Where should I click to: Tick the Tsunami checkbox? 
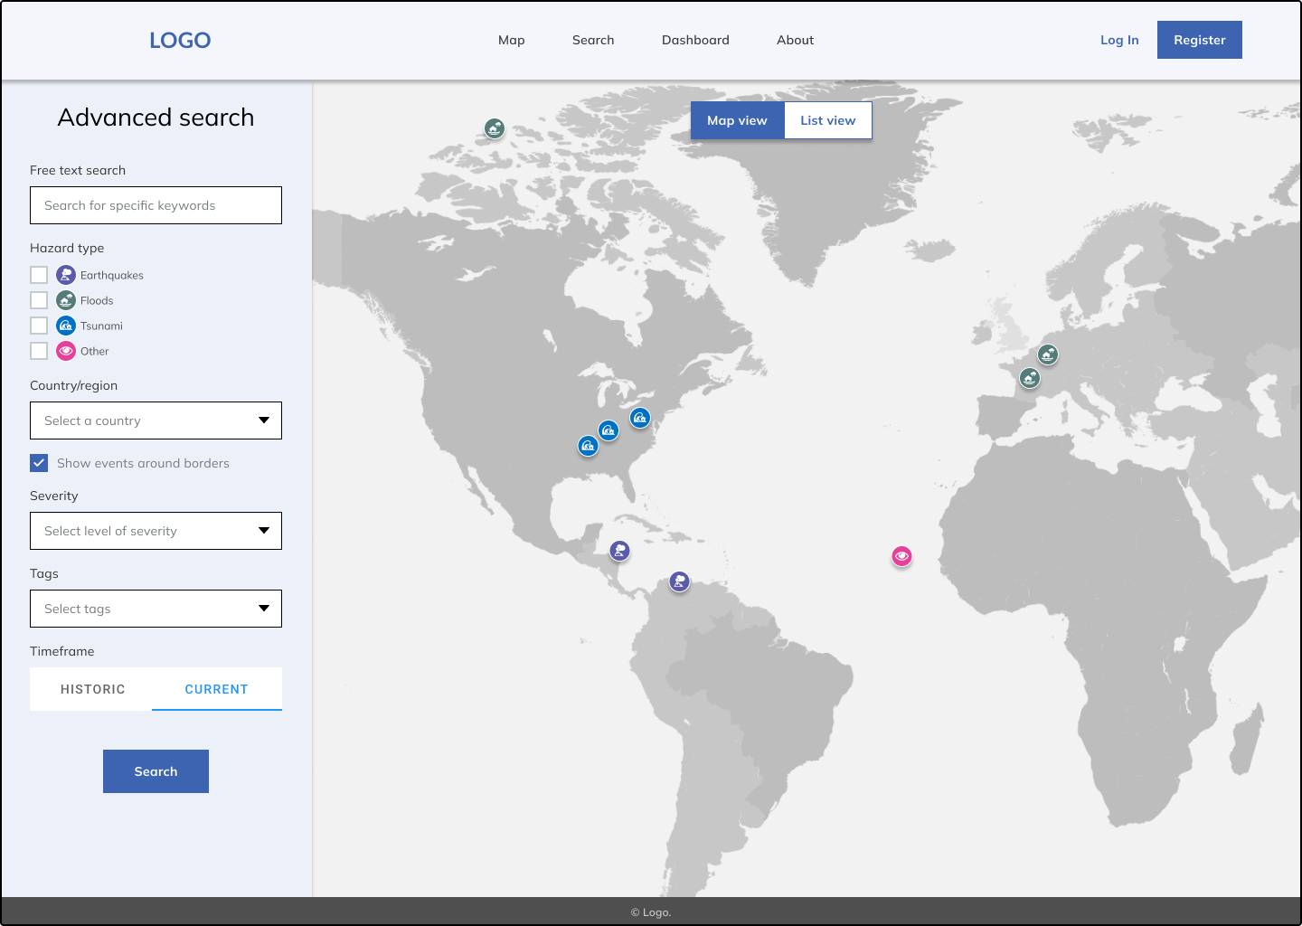pyautogui.click(x=39, y=326)
